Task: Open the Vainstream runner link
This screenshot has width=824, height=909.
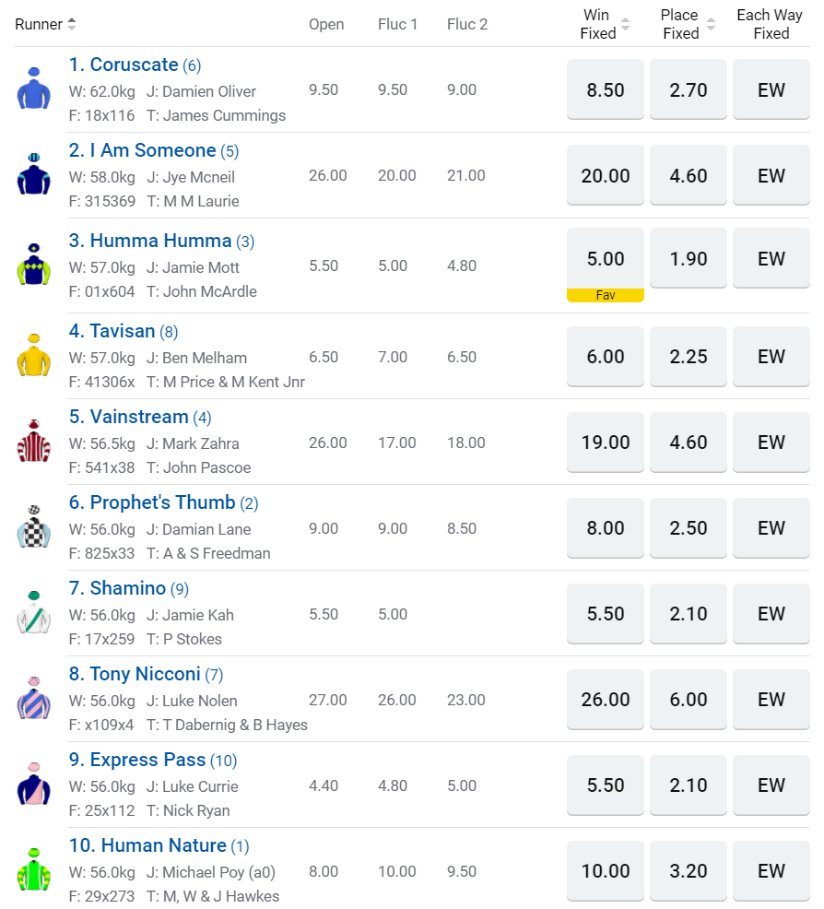Action: point(139,417)
